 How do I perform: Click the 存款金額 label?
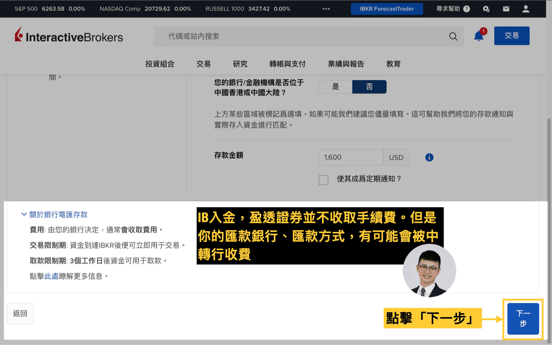229,155
